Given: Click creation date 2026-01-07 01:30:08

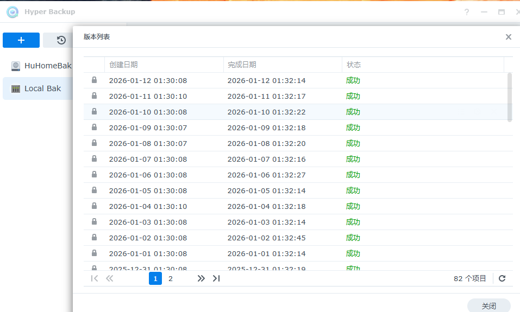Looking at the screenshot, I should pyautogui.click(x=148, y=160).
